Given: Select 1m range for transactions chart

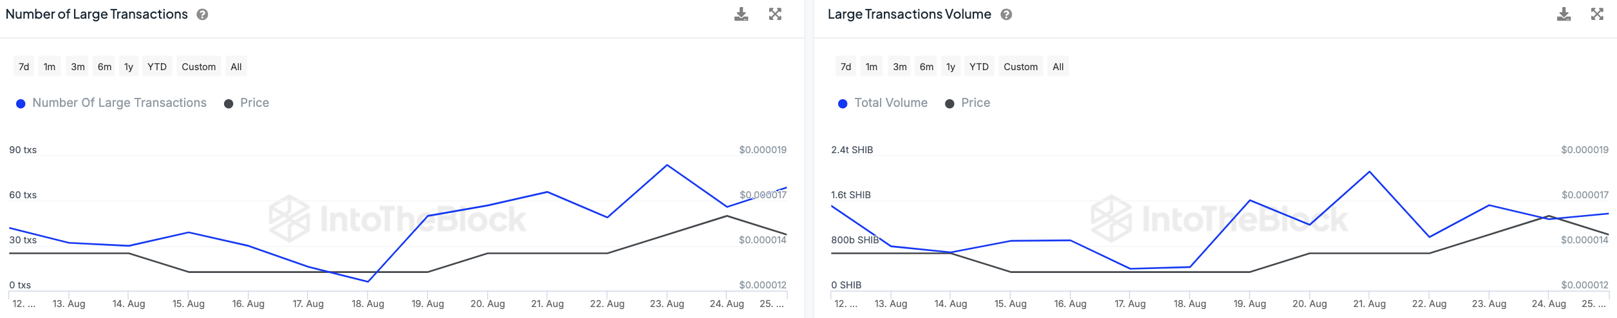Looking at the screenshot, I should [x=50, y=66].
